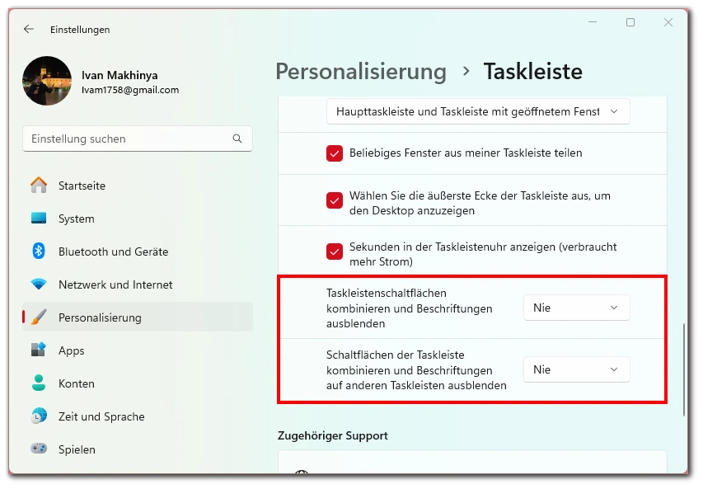
Task: Open Apps settings category
Action: [x=138, y=350]
